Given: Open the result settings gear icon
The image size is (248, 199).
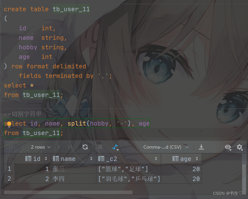Looking at the screenshot, I should tap(240, 147).
